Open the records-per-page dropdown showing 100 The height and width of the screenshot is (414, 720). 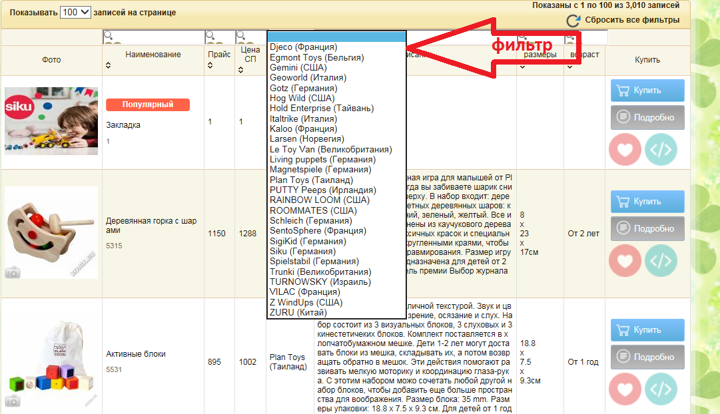(x=75, y=13)
